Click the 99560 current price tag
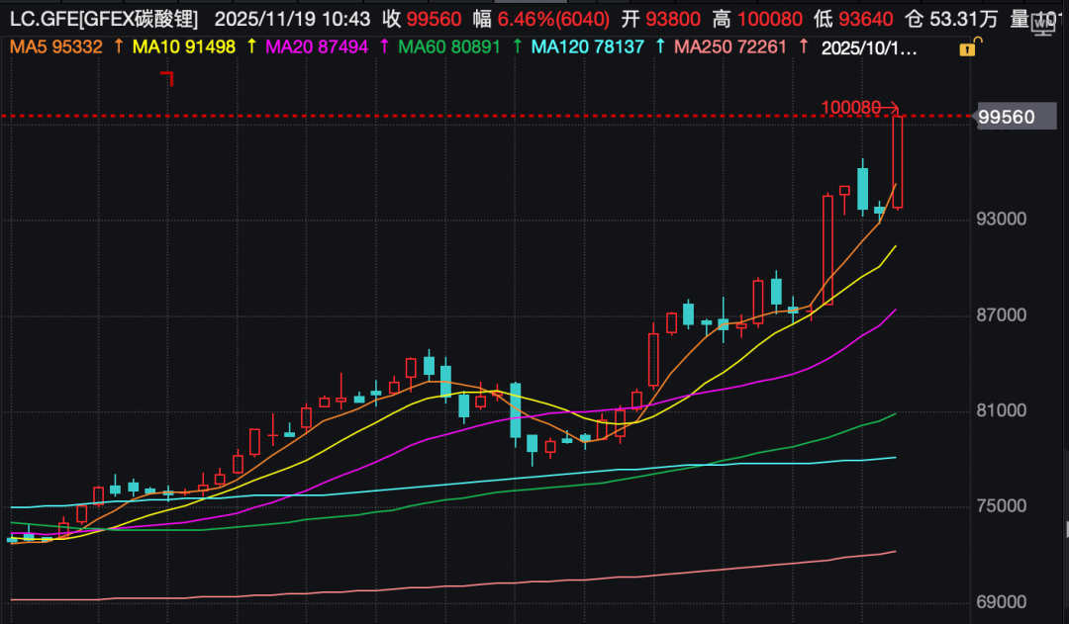1069x624 pixels. pyautogui.click(x=1006, y=118)
